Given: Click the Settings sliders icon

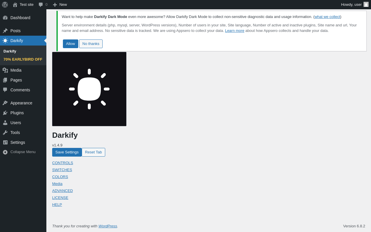Looking at the screenshot, I should (x=5, y=142).
